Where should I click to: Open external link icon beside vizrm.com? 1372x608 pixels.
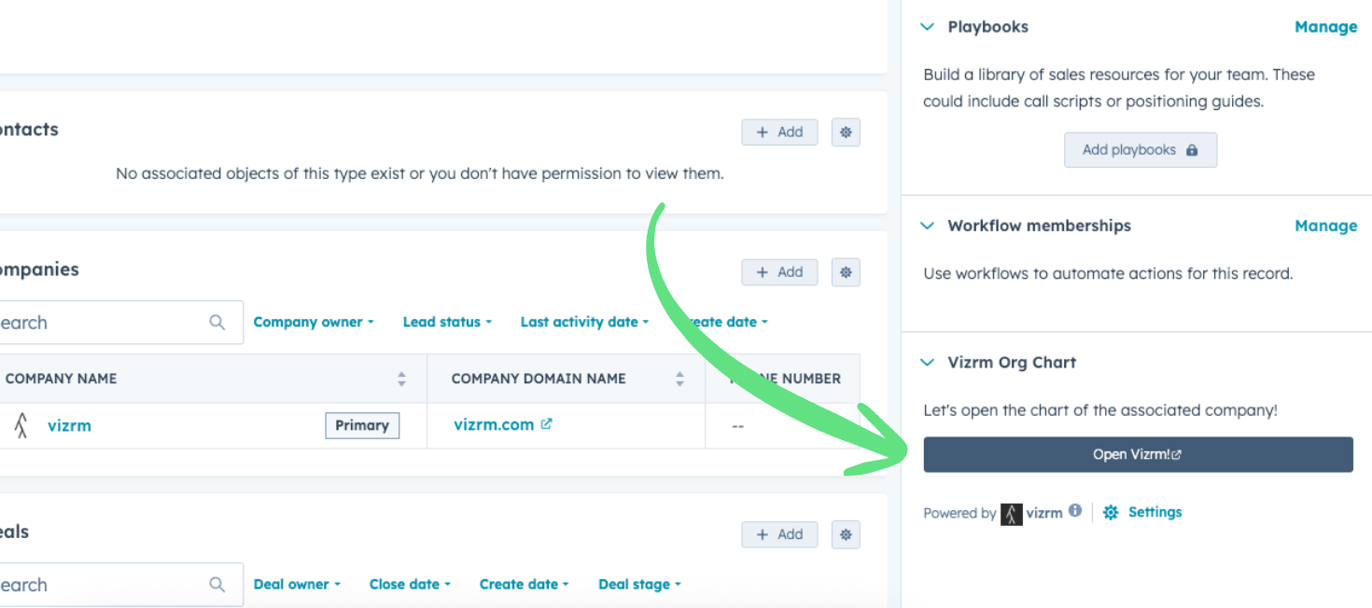pos(546,424)
